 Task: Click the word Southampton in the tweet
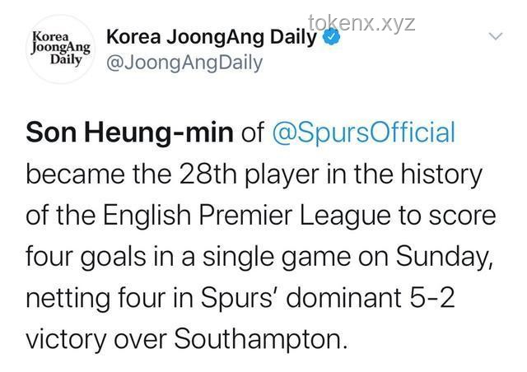[x=260, y=339]
